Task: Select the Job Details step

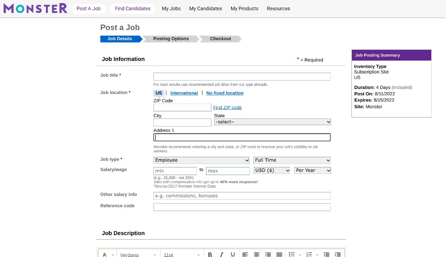Action: click(120, 39)
